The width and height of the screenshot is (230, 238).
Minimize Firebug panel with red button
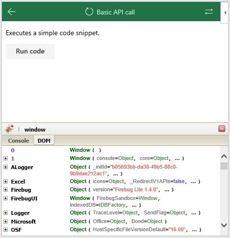point(222,129)
